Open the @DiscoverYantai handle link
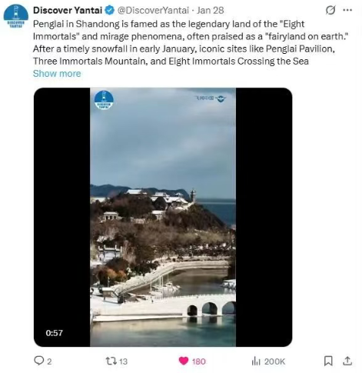The height and width of the screenshot is (373, 362). tap(153, 11)
